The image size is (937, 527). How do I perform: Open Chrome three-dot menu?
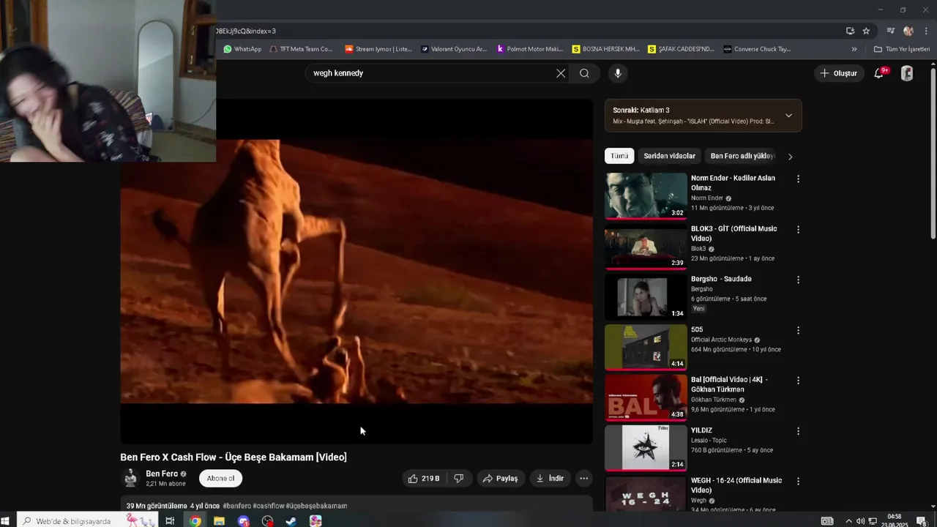coord(926,31)
